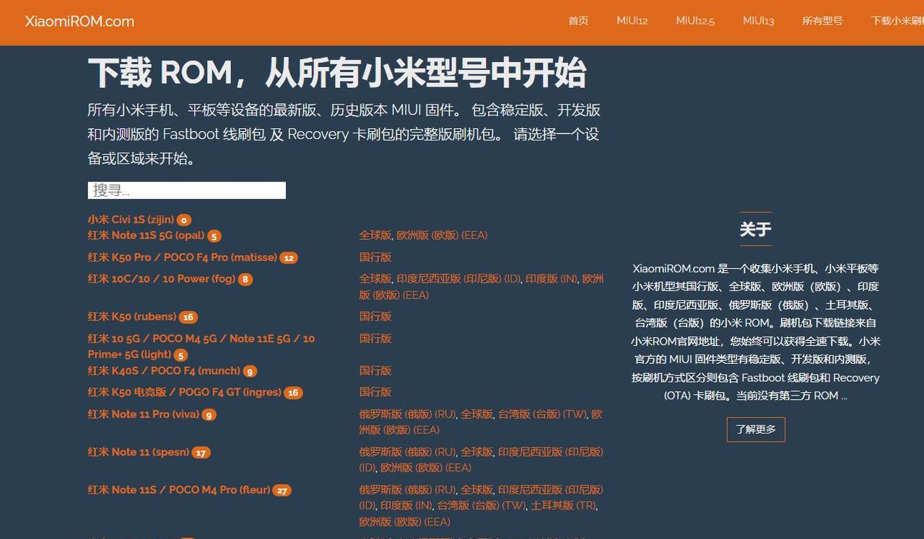The height and width of the screenshot is (539, 924).
Task: Select 国行版 for 红米 K50 (rubens)
Action: [375, 316]
